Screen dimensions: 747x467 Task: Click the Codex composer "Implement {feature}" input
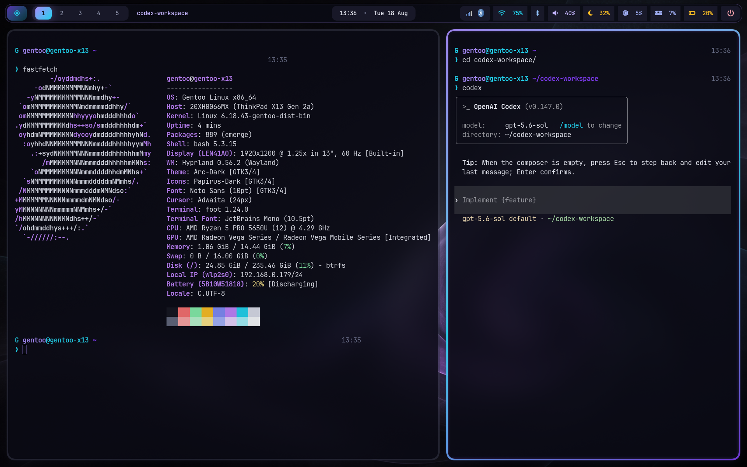click(x=593, y=200)
